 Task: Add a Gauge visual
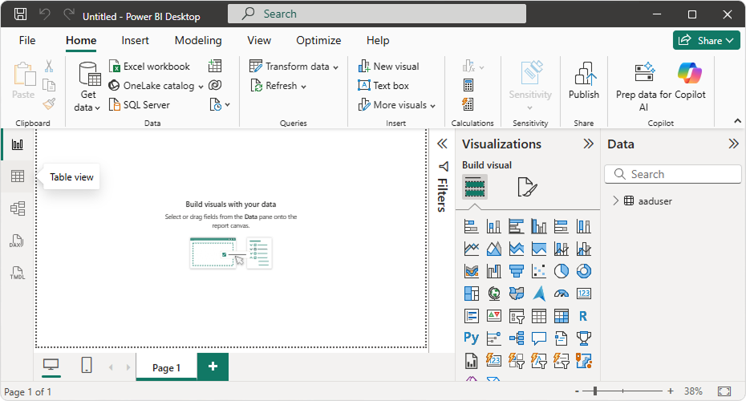click(562, 294)
